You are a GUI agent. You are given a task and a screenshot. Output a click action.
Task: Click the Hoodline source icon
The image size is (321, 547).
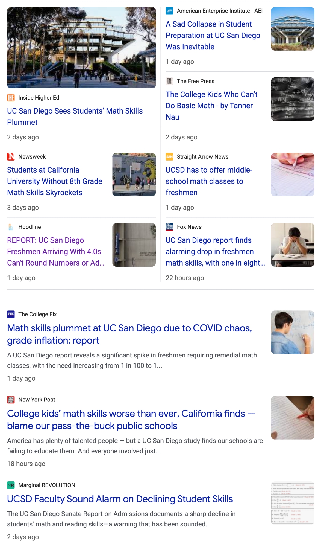pyautogui.click(x=11, y=227)
